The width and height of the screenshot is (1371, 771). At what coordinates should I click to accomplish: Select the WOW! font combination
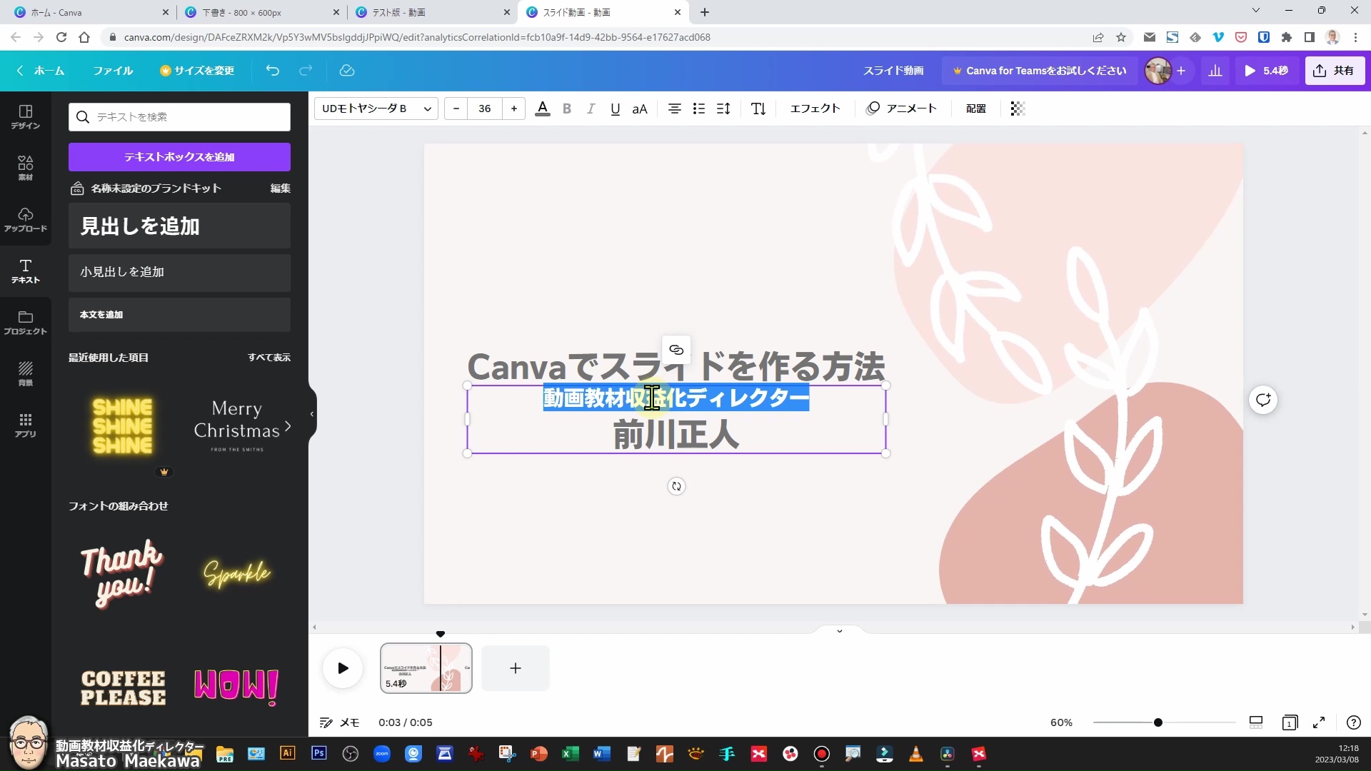(x=236, y=687)
